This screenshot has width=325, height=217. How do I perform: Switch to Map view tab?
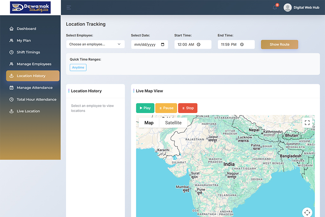tap(149, 123)
